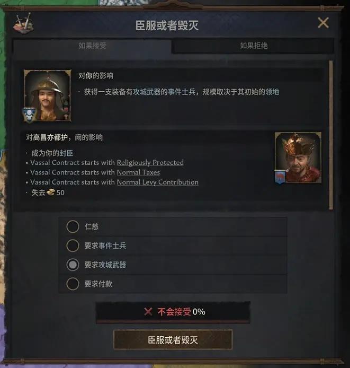Click blue banner badge on crowned portrait
Screen dimensions: 350x368
click(x=280, y=176)
